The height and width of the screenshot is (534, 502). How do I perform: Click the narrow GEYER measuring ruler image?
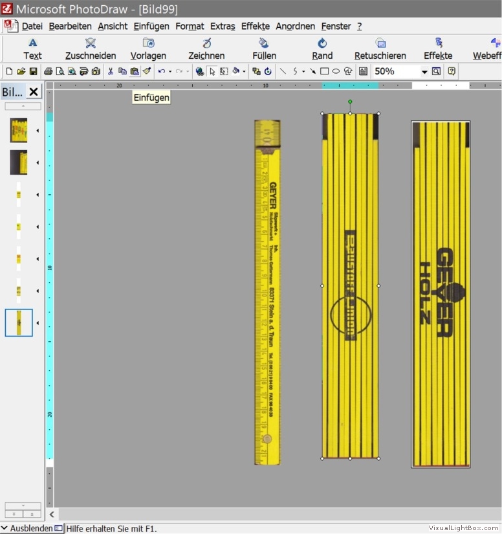tap(268, 292)
